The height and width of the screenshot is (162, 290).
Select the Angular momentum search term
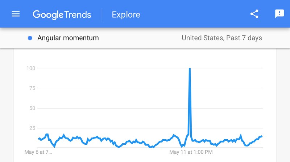coord(68,38)
